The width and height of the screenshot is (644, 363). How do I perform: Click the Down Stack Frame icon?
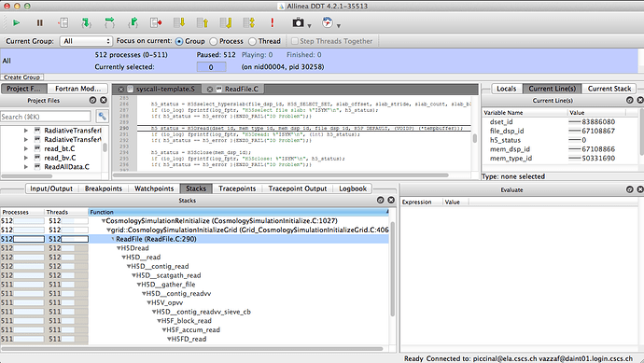[x=179, y=23]
